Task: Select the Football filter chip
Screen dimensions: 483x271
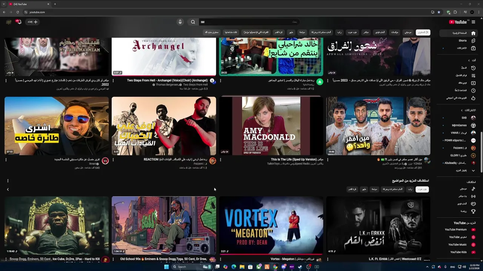Action: point(278,32)
